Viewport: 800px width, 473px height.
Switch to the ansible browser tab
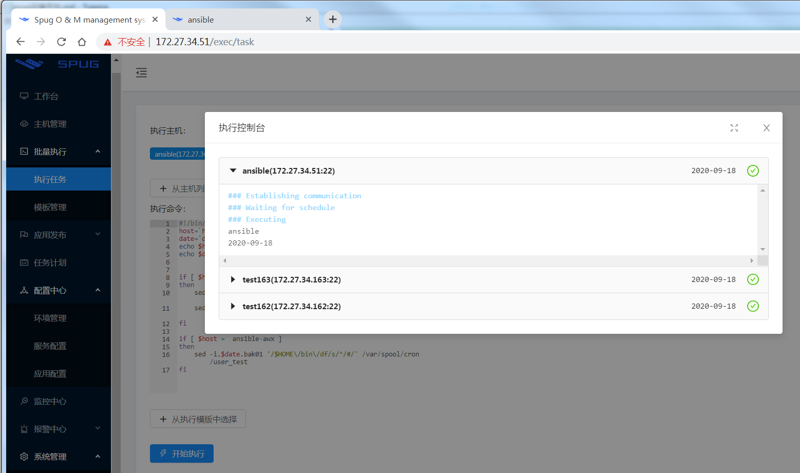pyautogui.click(x=242, y=20)
